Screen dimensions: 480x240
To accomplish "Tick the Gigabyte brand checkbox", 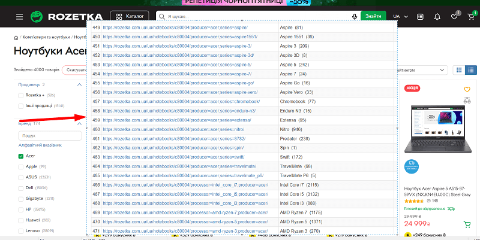I will tap(21, 199).
